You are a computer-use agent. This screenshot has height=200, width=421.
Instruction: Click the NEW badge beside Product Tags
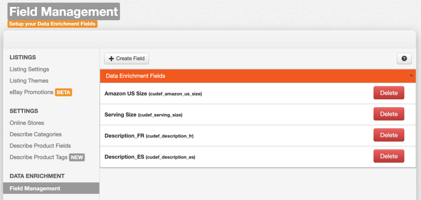77,157
